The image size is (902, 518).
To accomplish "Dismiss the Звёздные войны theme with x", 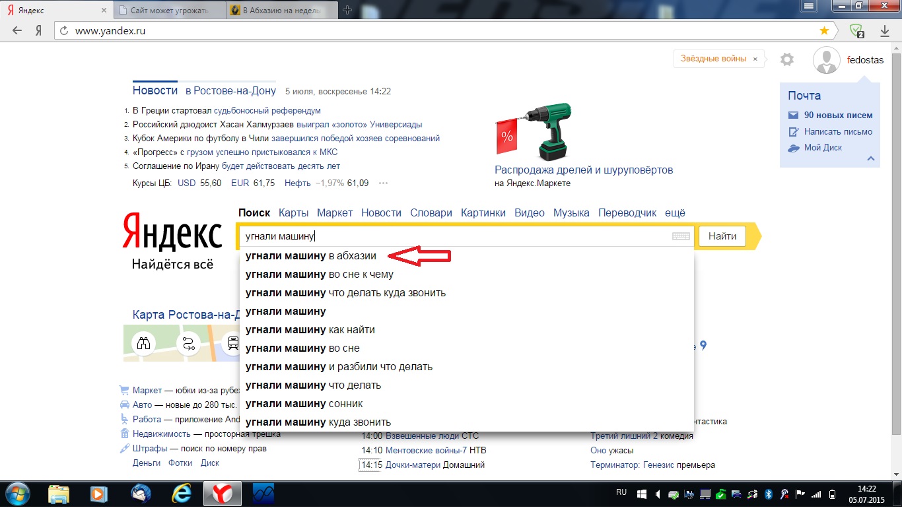I will click(x=755, y=59).
